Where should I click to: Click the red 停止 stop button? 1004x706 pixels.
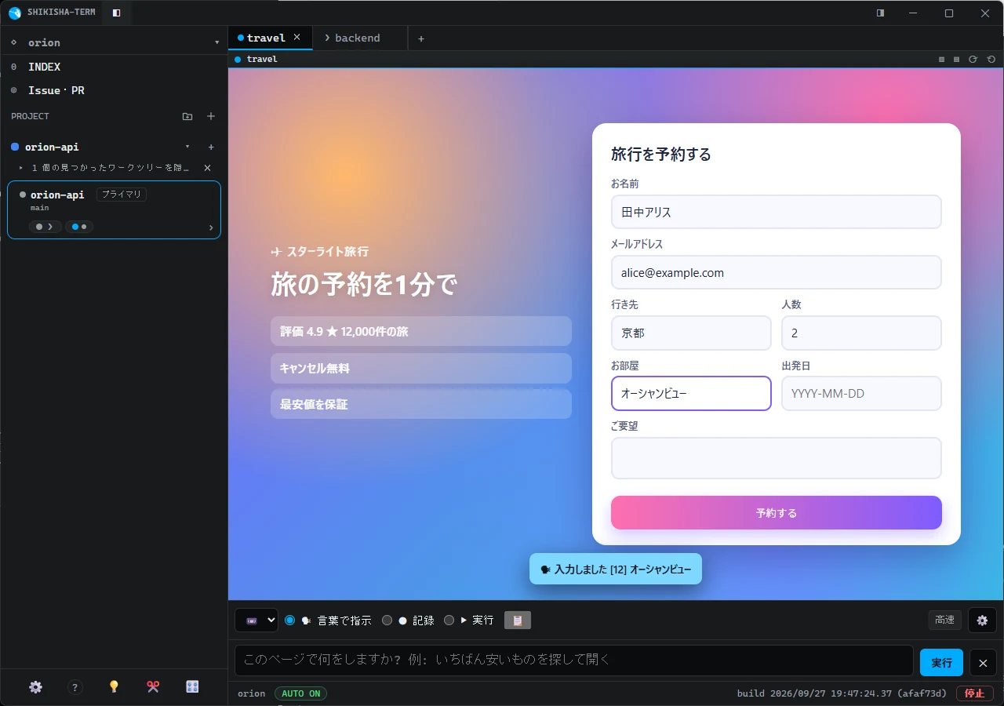975,693
